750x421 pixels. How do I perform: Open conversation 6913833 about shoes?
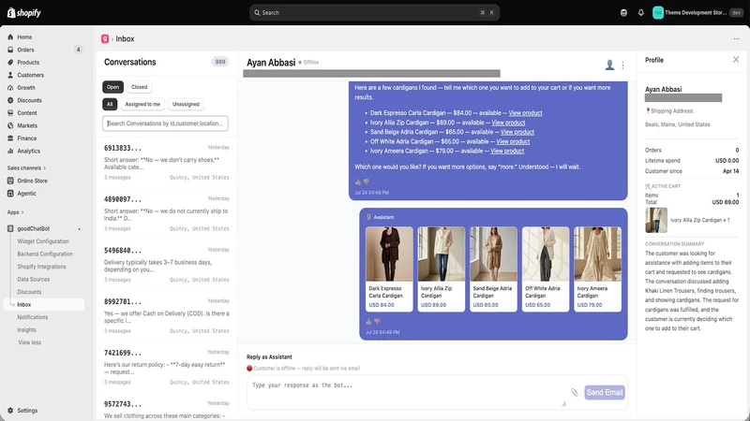(x=167, y=162)
